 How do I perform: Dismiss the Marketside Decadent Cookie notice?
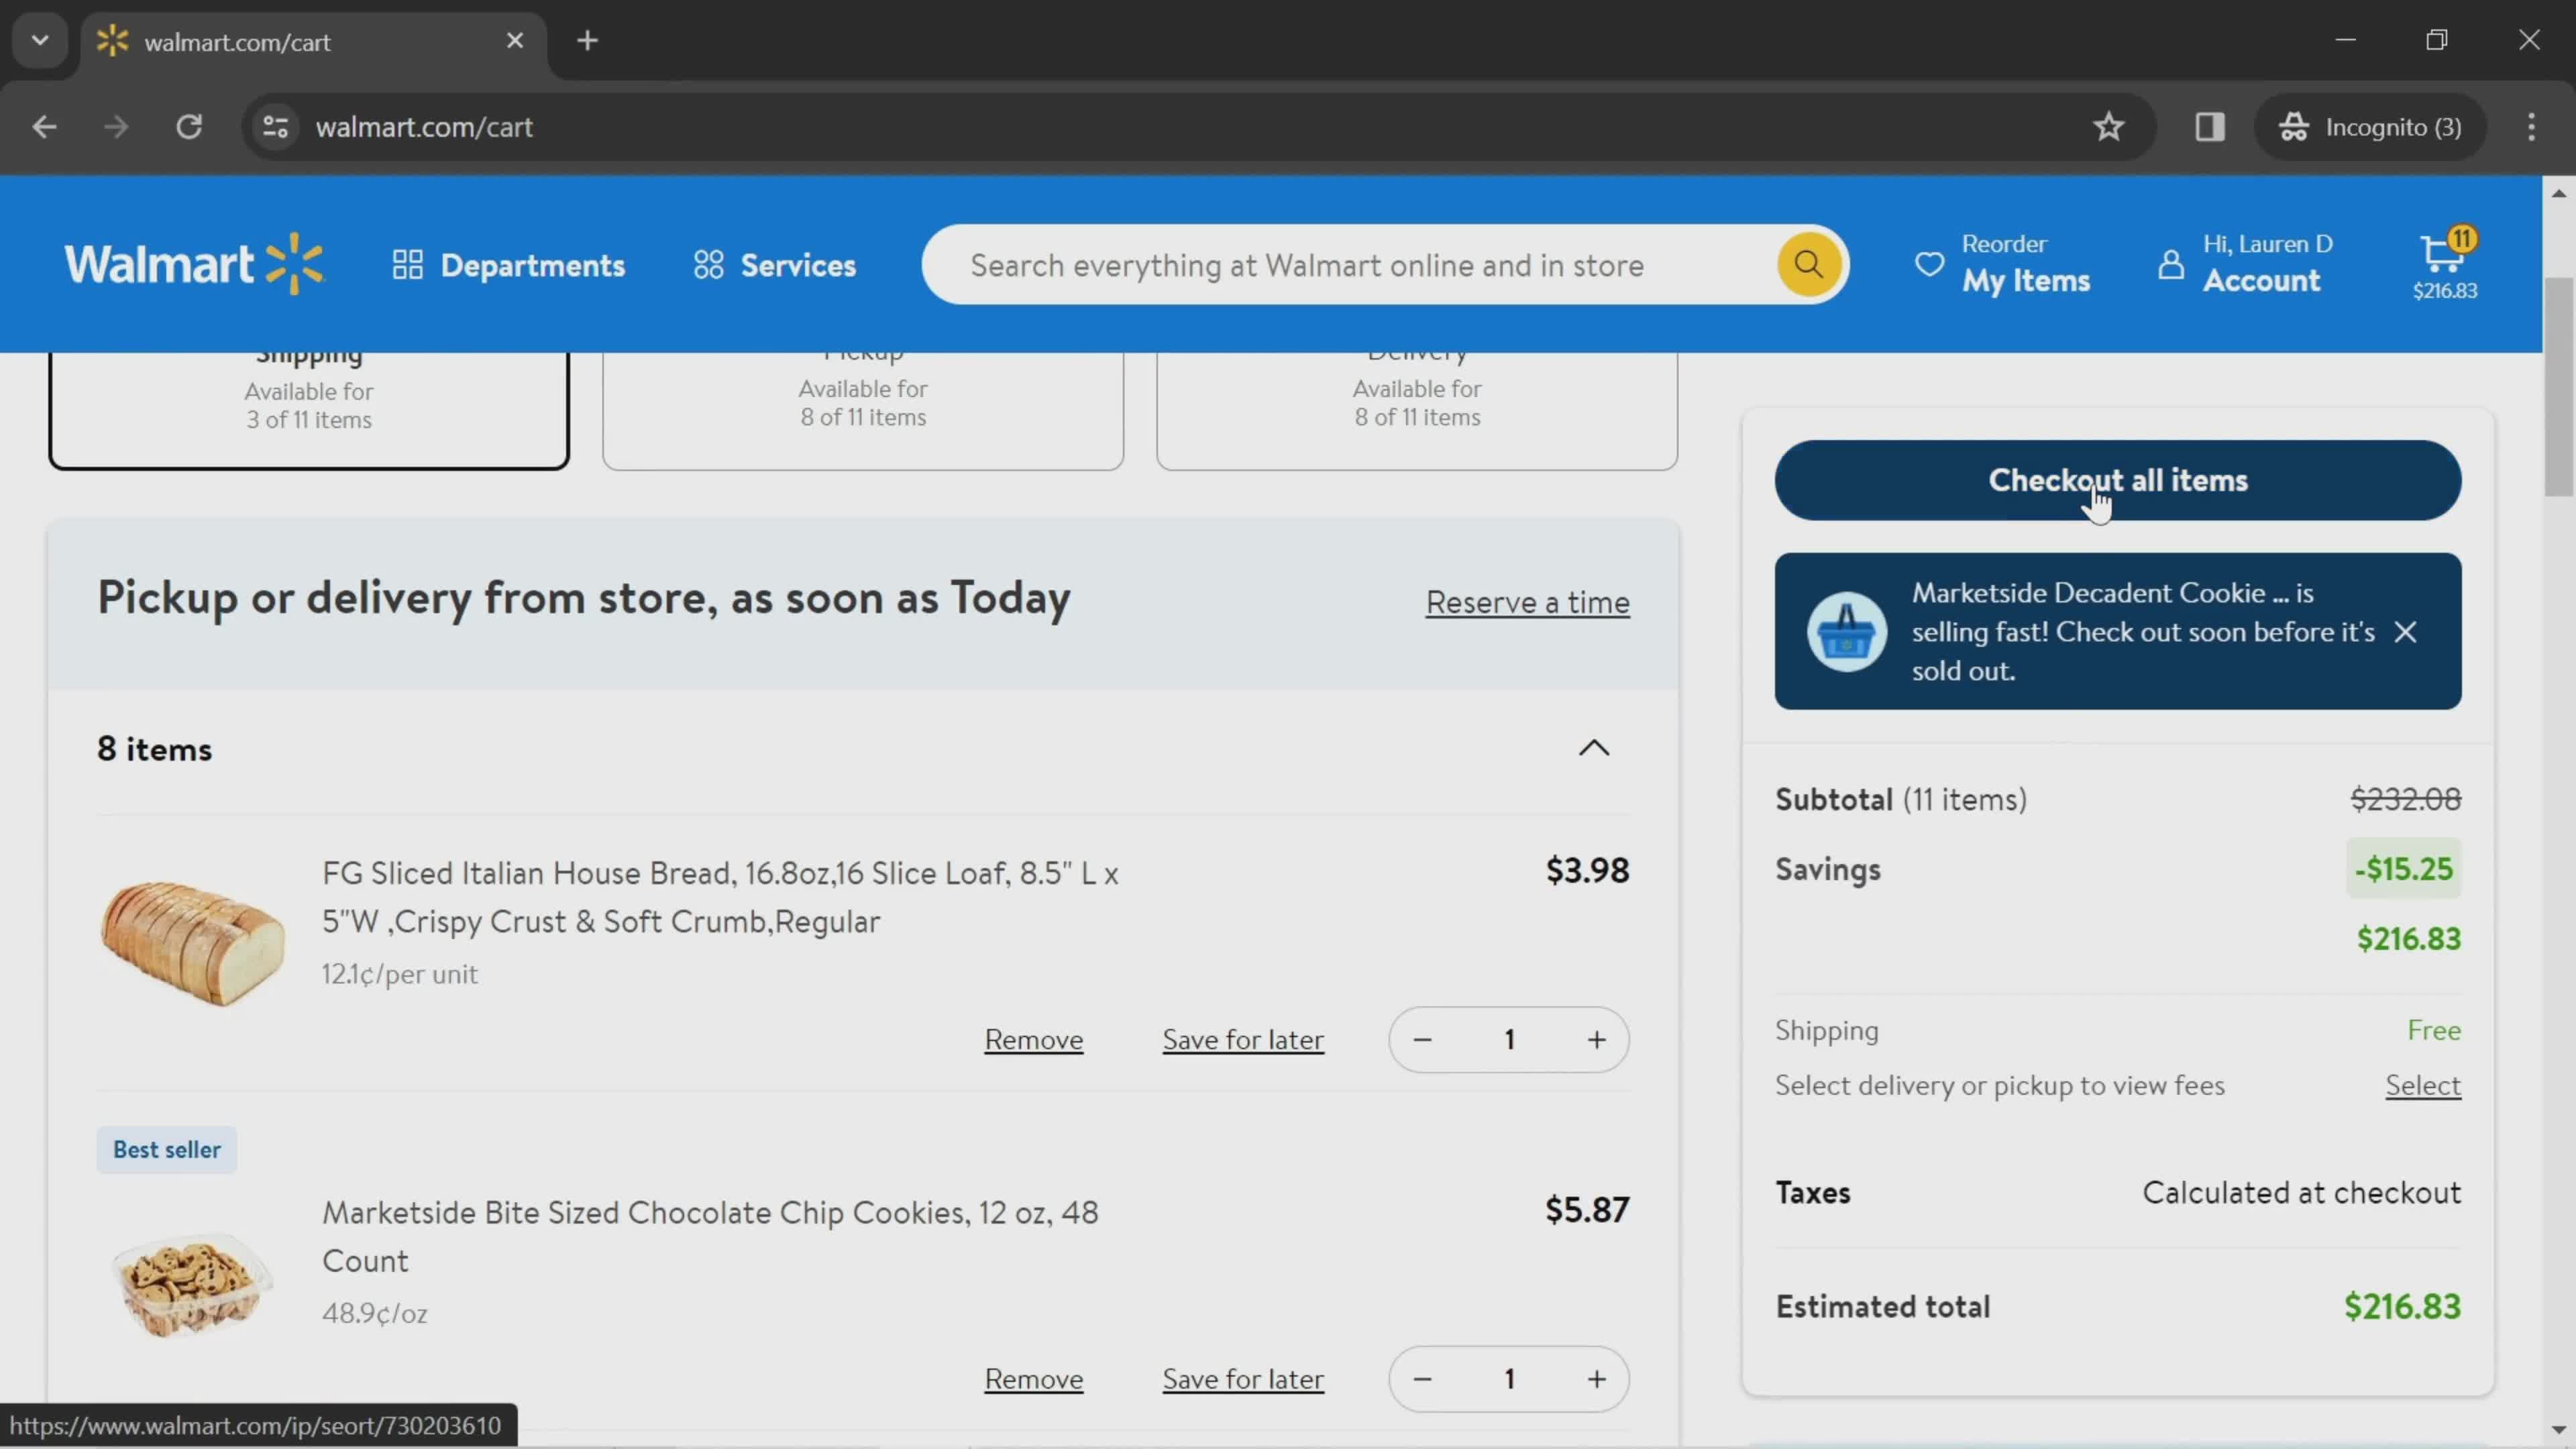2405,632
